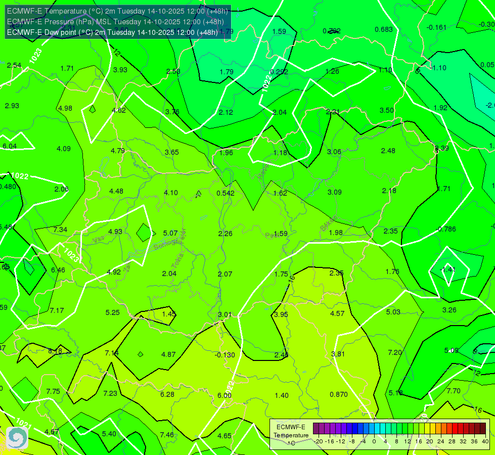
Task: Click the dew point value 0.870
Action: click(x=338, y=394)
